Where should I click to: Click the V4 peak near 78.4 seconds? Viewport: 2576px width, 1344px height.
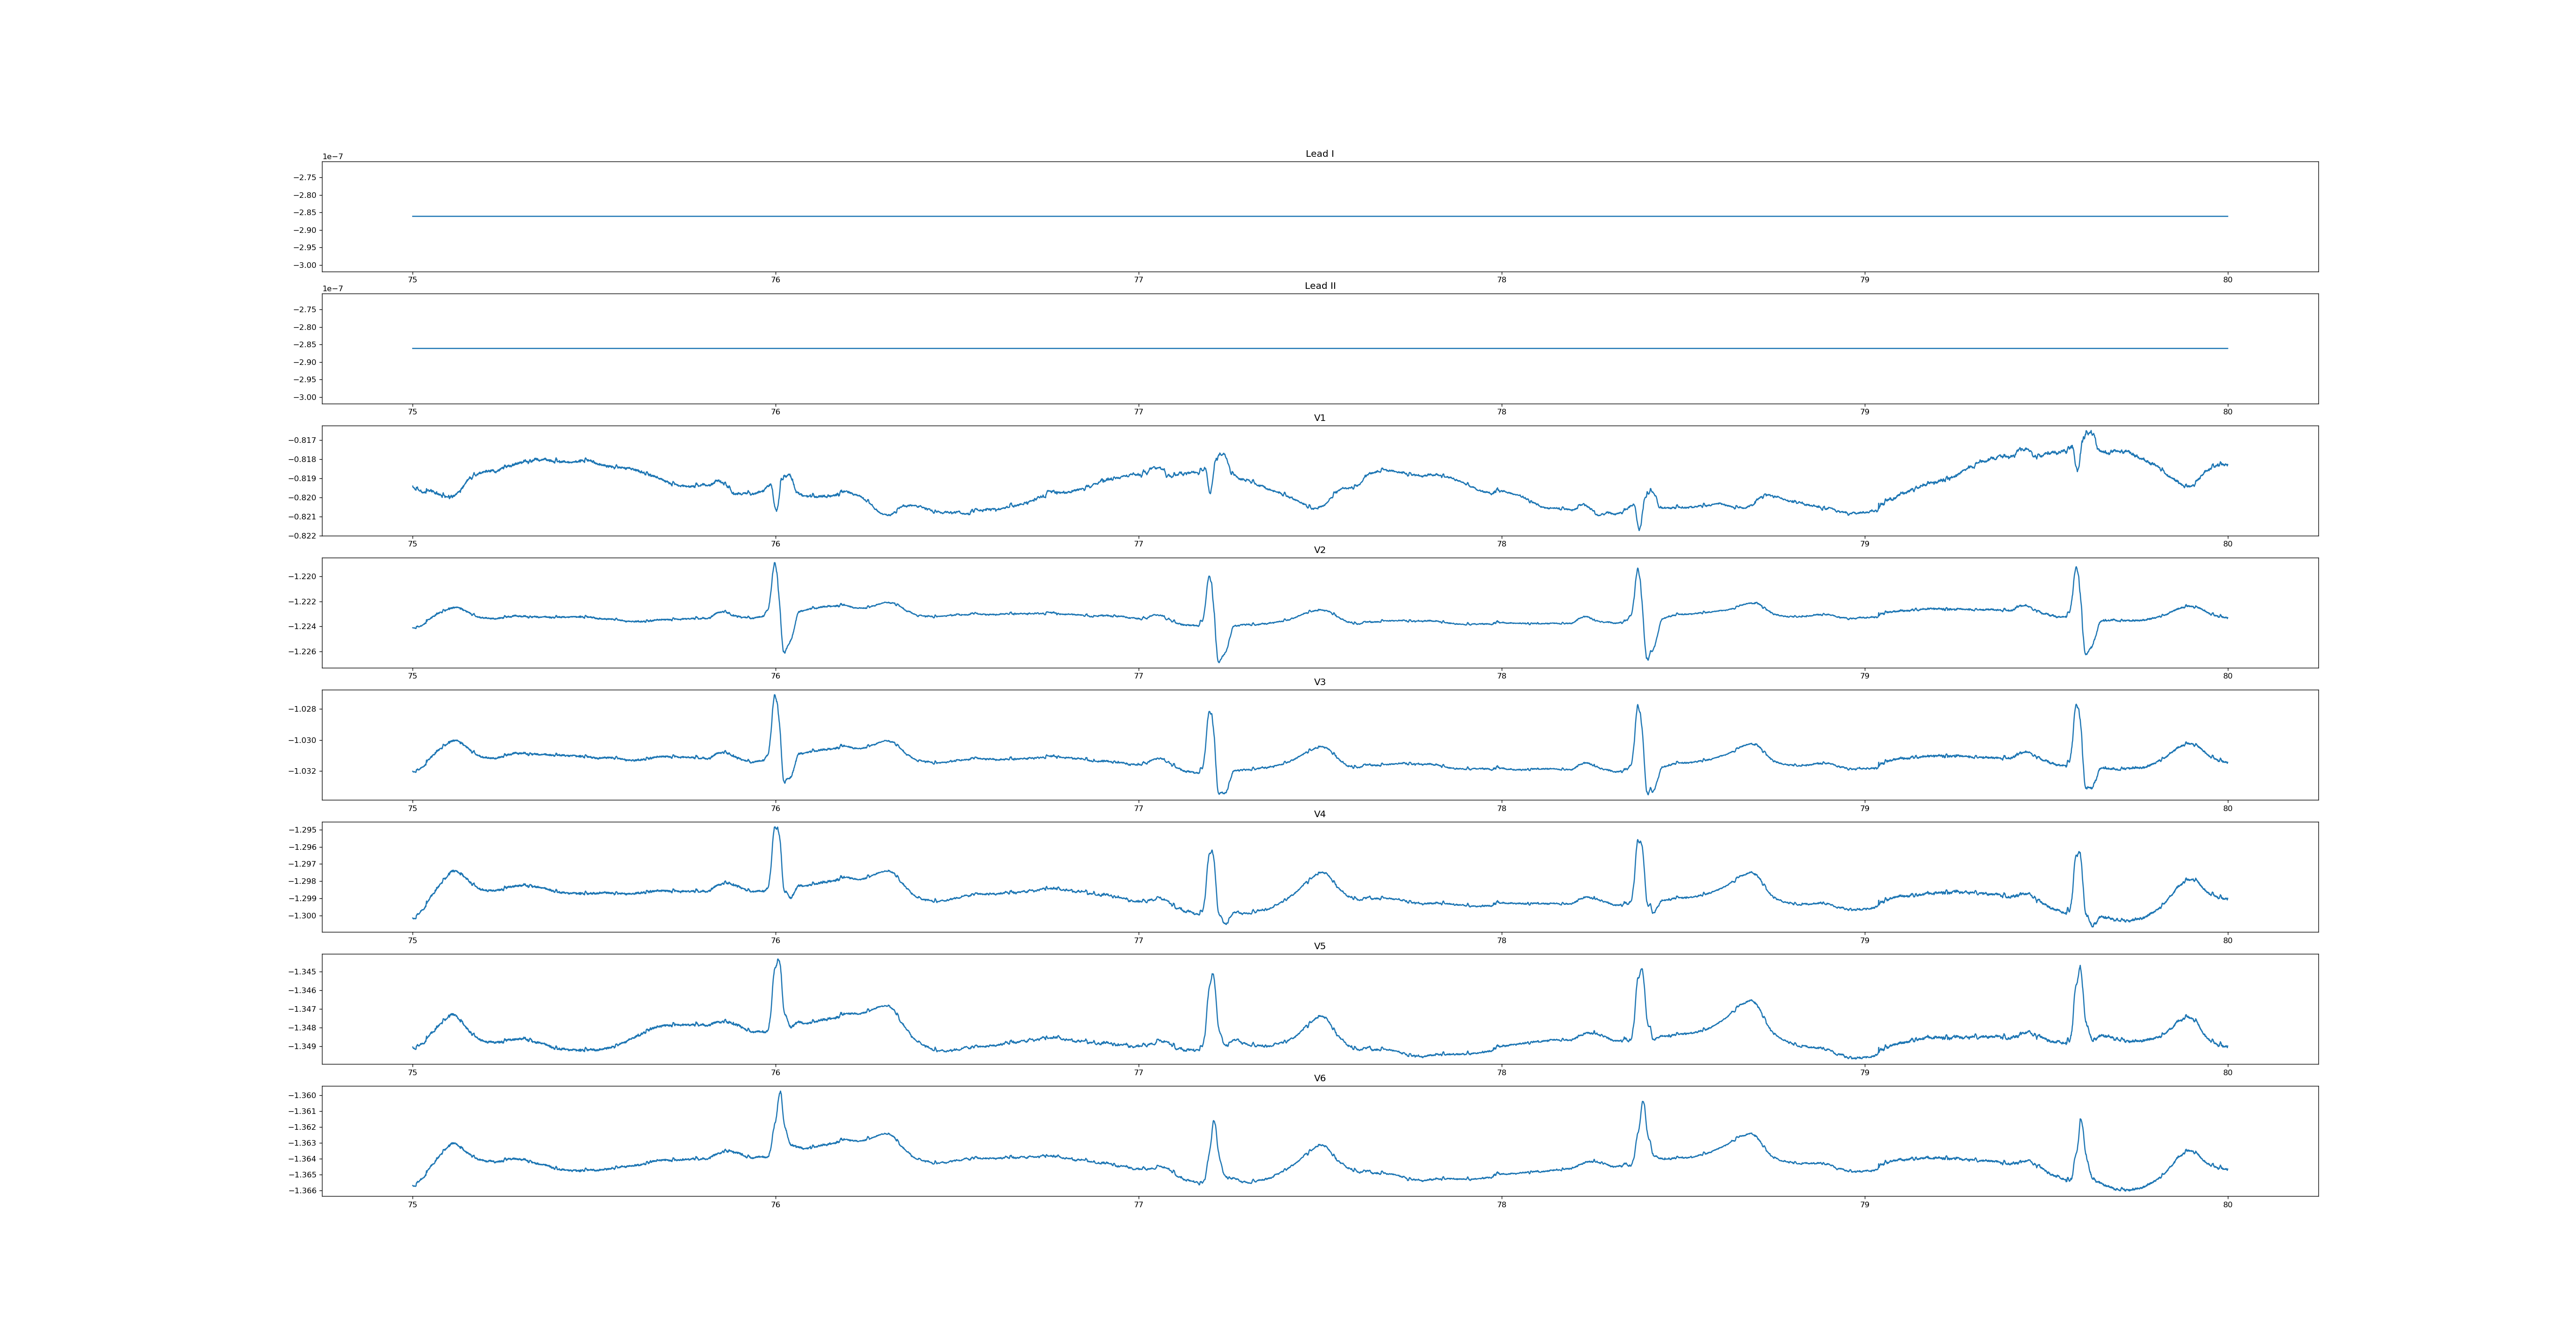[x=1638, y=841]
